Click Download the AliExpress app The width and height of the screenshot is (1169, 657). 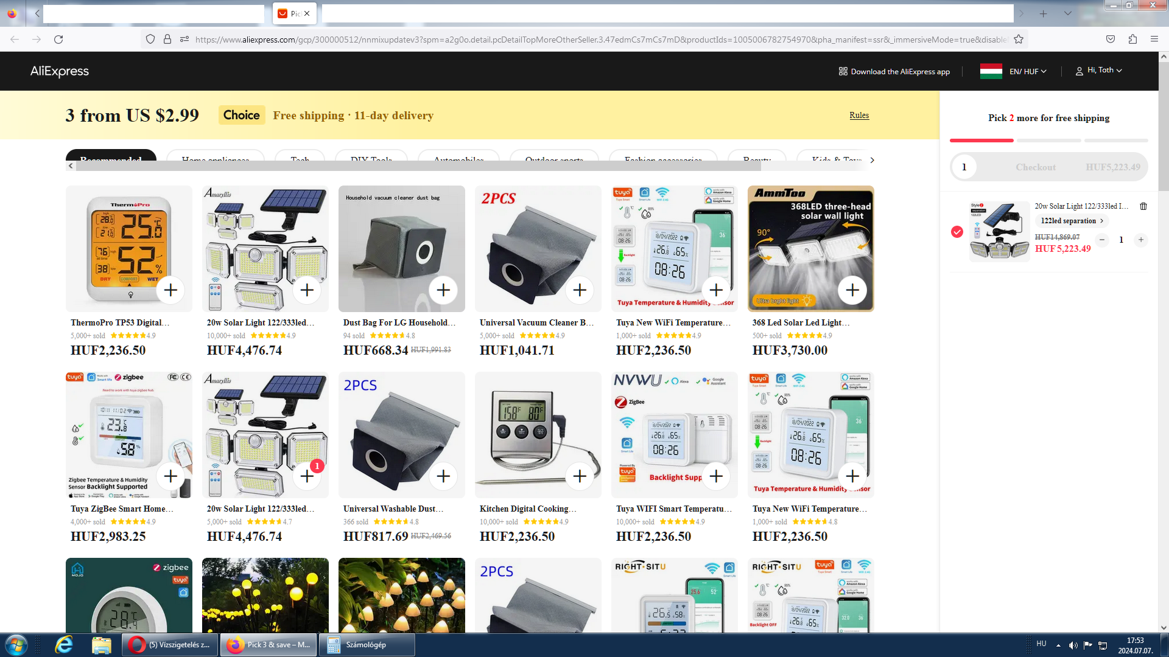click(894, 71)
